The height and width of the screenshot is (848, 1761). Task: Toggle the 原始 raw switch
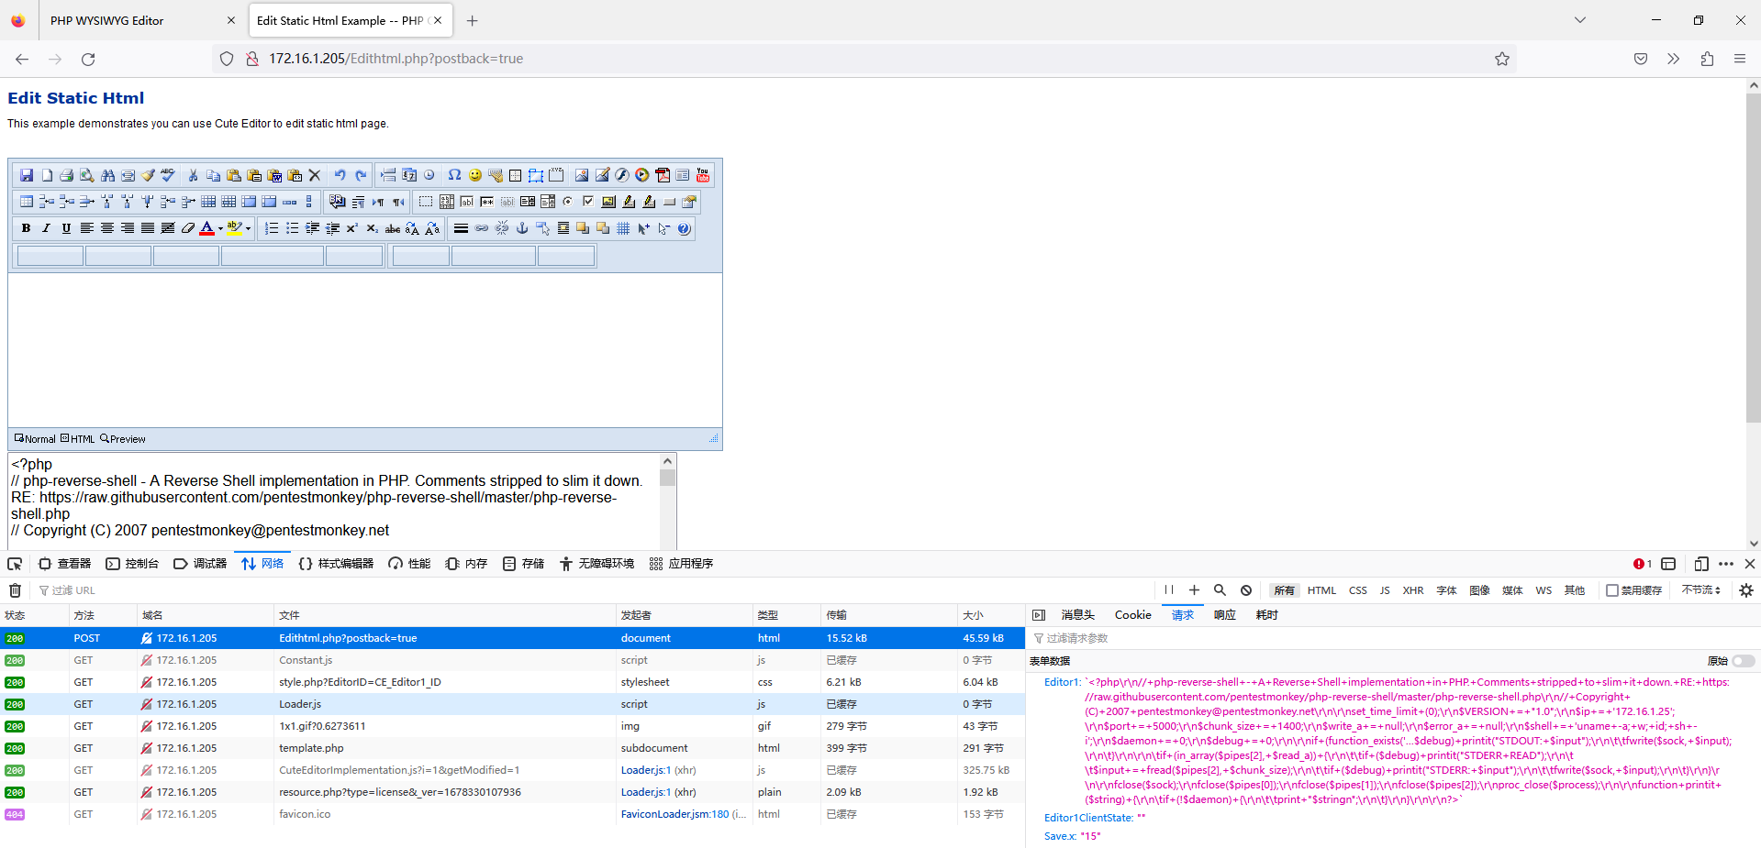pos(1743,661)
